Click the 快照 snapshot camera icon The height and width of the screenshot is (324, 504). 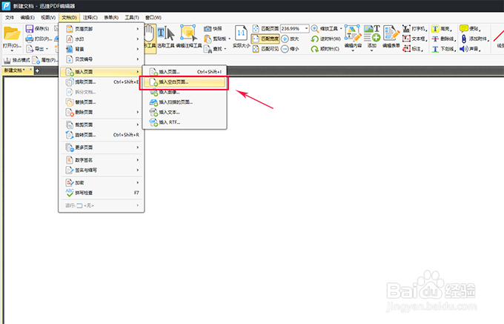208,29
